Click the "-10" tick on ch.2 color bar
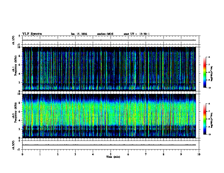The height and width of the screenshot is (173, 224). coord(209,135)
